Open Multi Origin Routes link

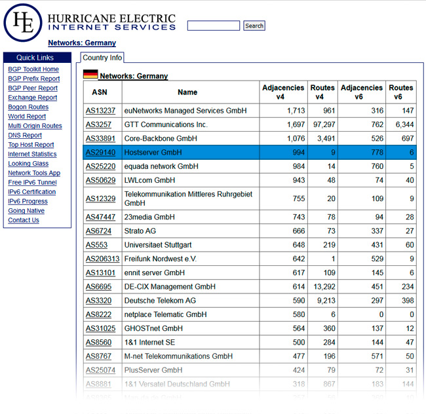click(x=35, y=126)
